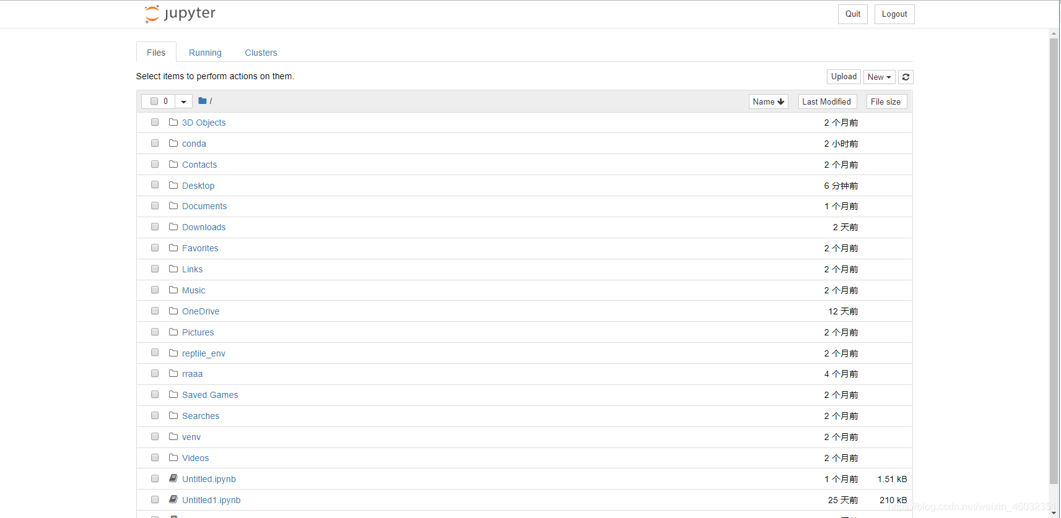Click the folder icon beside OneDrive
The width and height of the screenshot is (1061, 518).
(x=173, y=311)
